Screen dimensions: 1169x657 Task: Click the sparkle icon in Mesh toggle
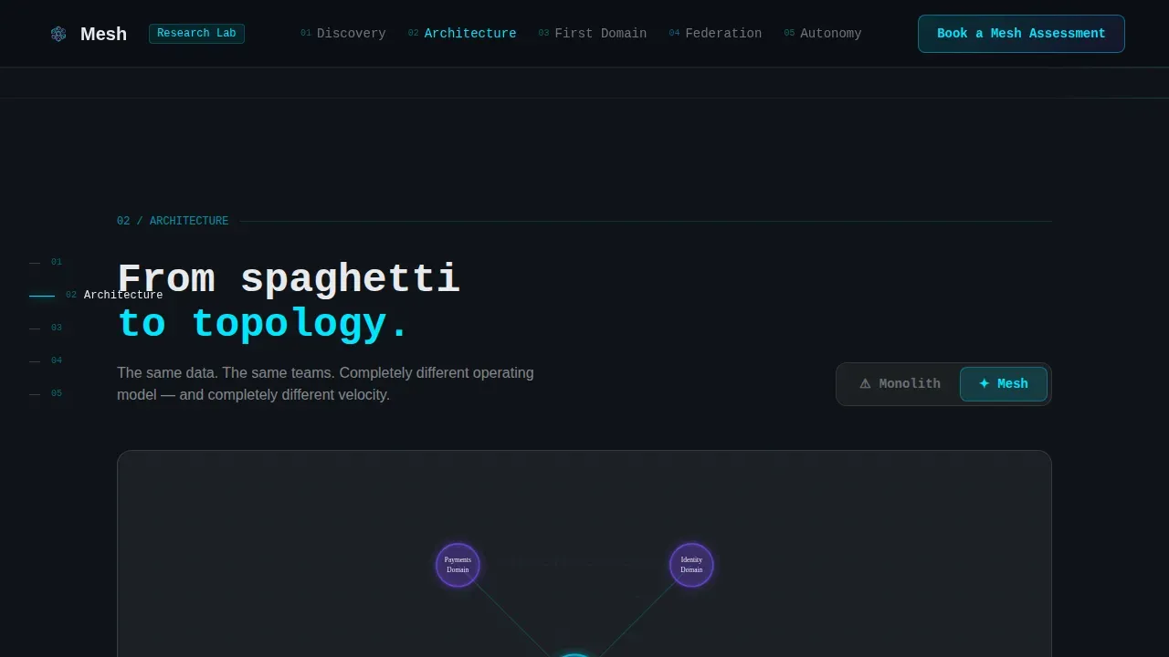click(x=984, y=384)
